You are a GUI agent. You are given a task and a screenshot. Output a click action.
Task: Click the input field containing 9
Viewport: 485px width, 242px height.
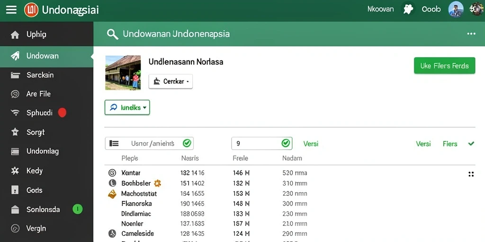pos(261,143)
